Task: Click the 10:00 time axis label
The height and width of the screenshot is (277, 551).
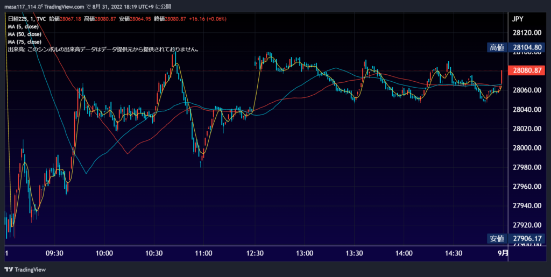Action: click(x=104, y=253)
